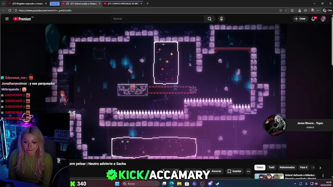This screenshot has width=333, height=187.
Task: Open Copilot Chat button
Action: coord(327,10)
